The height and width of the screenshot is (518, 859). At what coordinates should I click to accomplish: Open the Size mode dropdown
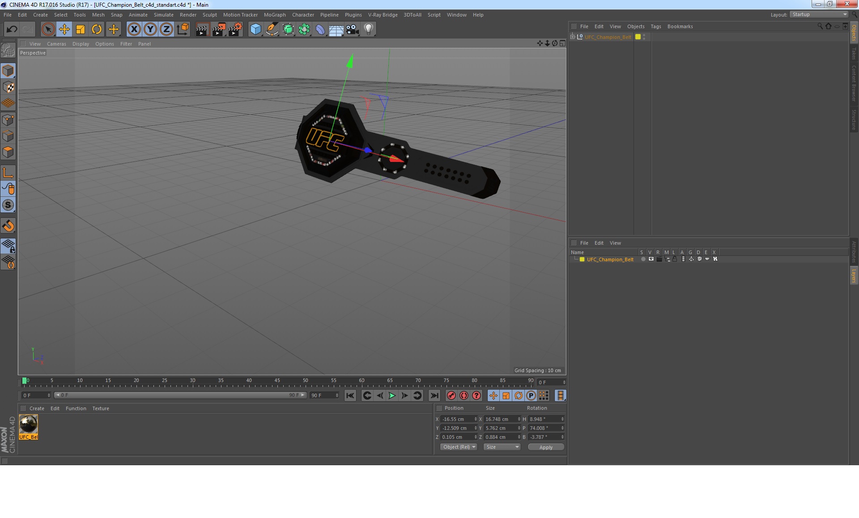click(x=502, y=447)
